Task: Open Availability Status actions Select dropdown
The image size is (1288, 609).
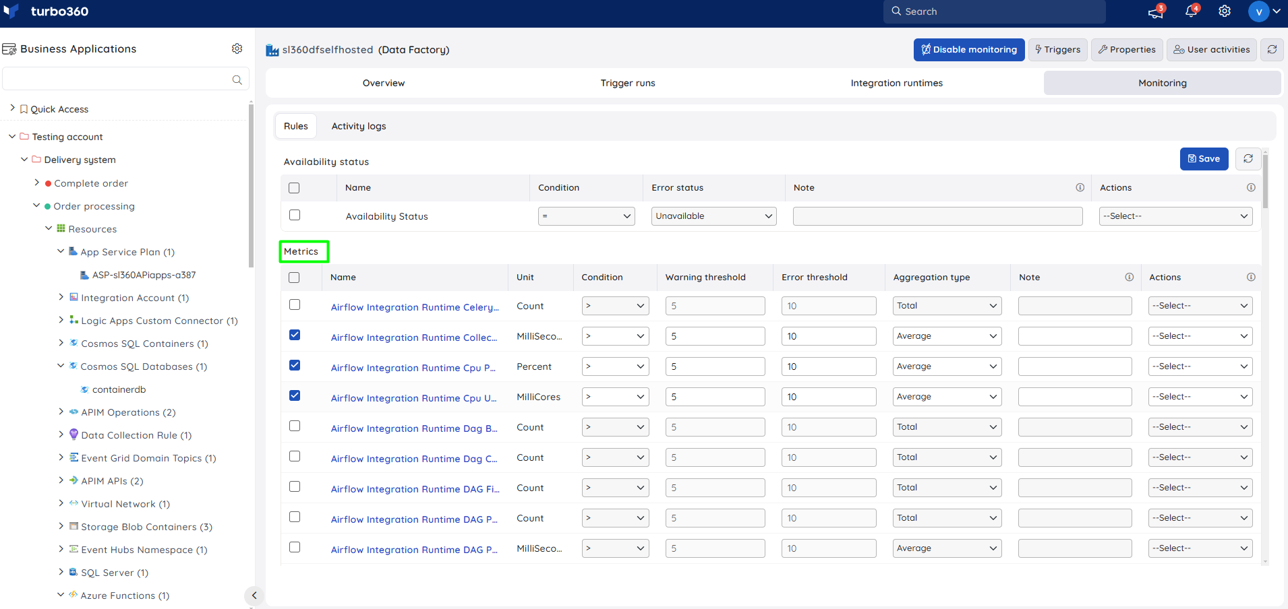Action: 1176,216
